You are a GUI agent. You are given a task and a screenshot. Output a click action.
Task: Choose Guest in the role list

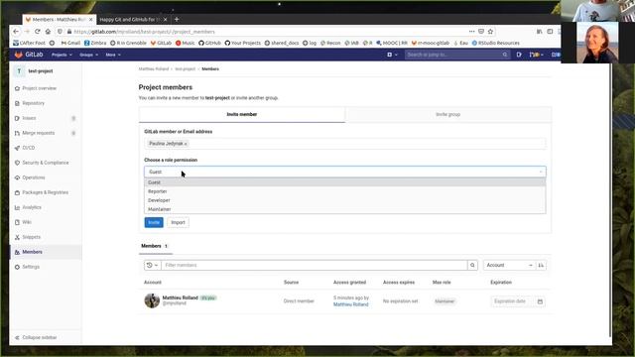pos(345,182)
